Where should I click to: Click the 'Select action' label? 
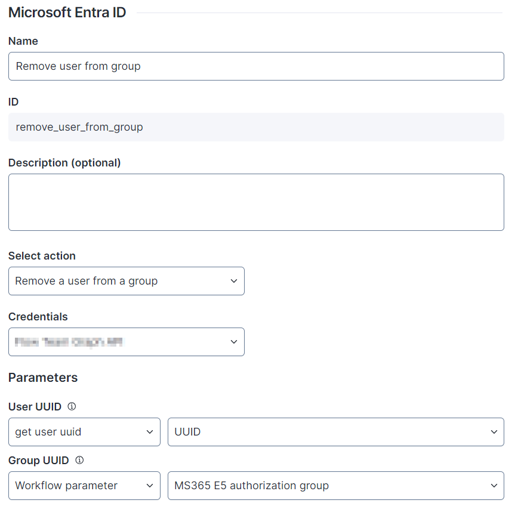[42, 256]
